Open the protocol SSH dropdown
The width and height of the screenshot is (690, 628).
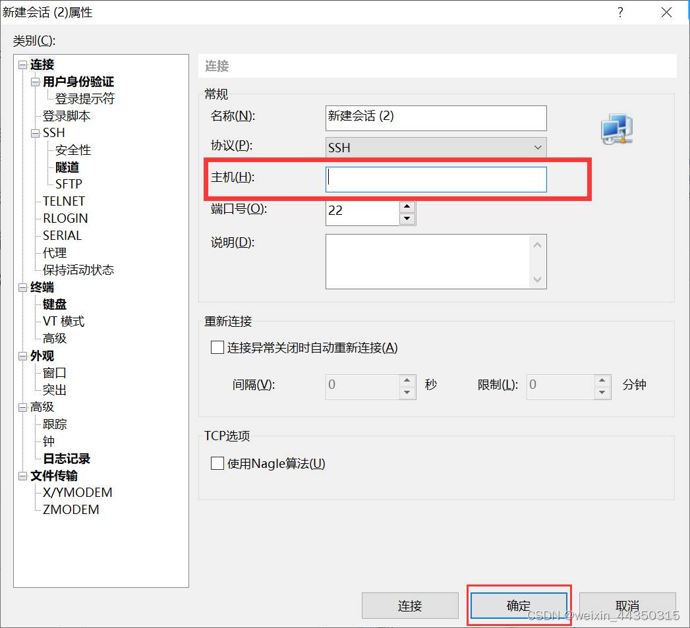click(436, 148)
